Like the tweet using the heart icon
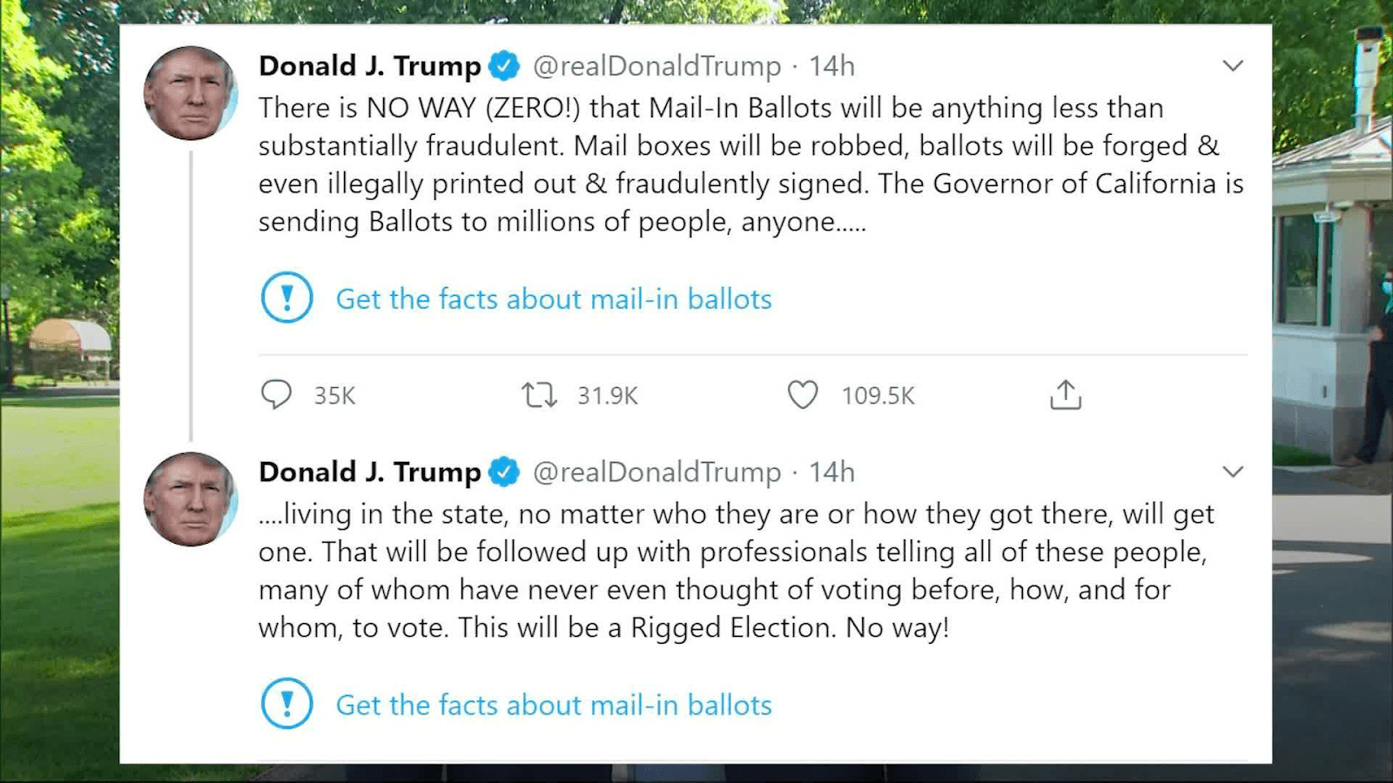 (x=802, y=395)
